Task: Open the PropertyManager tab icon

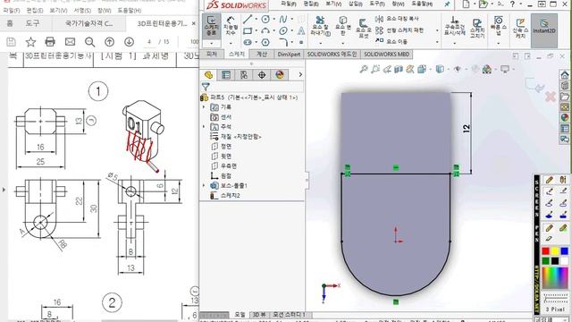Action: (226, 75)
